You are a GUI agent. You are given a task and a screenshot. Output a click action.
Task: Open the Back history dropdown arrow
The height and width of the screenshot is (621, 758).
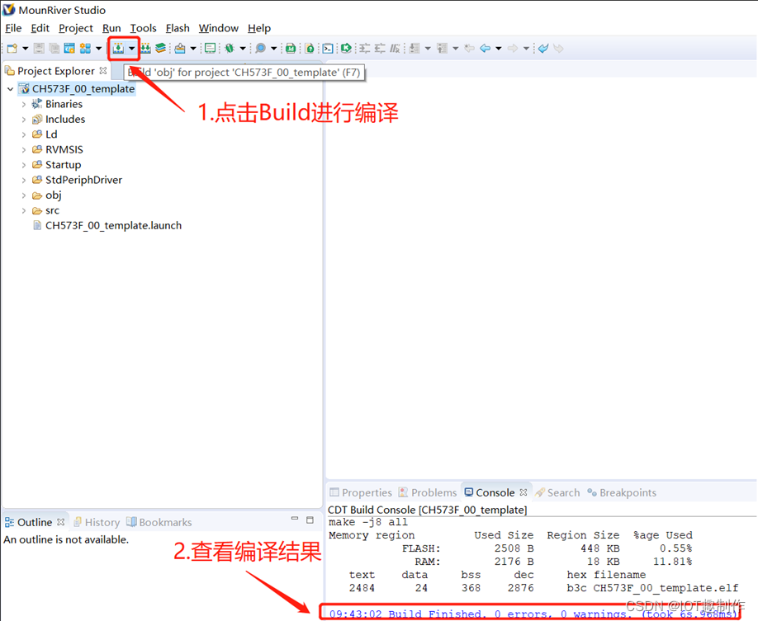pyautogui.click(x=499, y=49)
